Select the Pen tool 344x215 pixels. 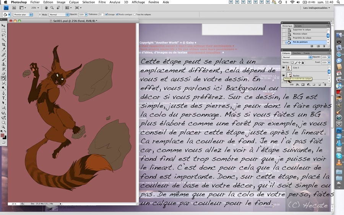pos(3,93)
